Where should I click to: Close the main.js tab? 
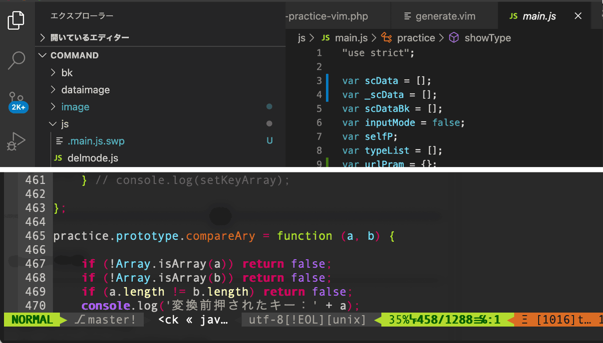[x=578, y=16]
